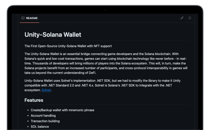Click the line beginning 'time. Thousands of developers'

point(105,63)
